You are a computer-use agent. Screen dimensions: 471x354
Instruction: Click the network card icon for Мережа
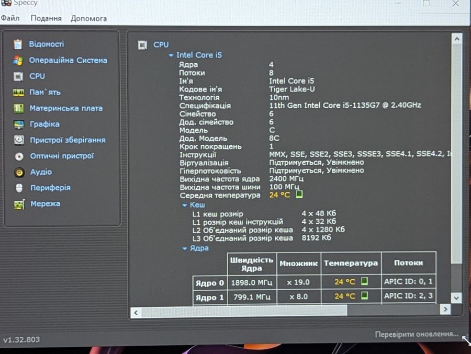click(19, 204)
